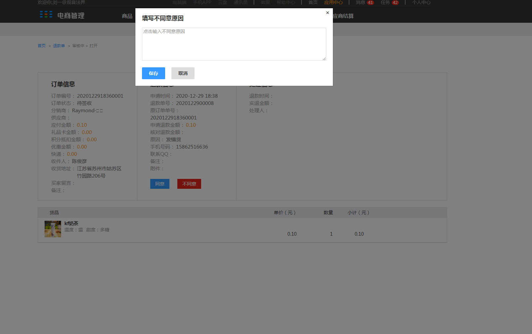
Task: Click the 数量 column header
Action: 328,213
